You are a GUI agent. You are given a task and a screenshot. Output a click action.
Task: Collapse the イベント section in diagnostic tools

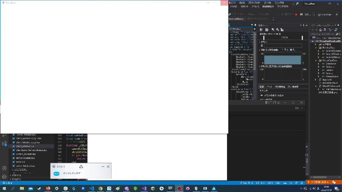[259, 42]
